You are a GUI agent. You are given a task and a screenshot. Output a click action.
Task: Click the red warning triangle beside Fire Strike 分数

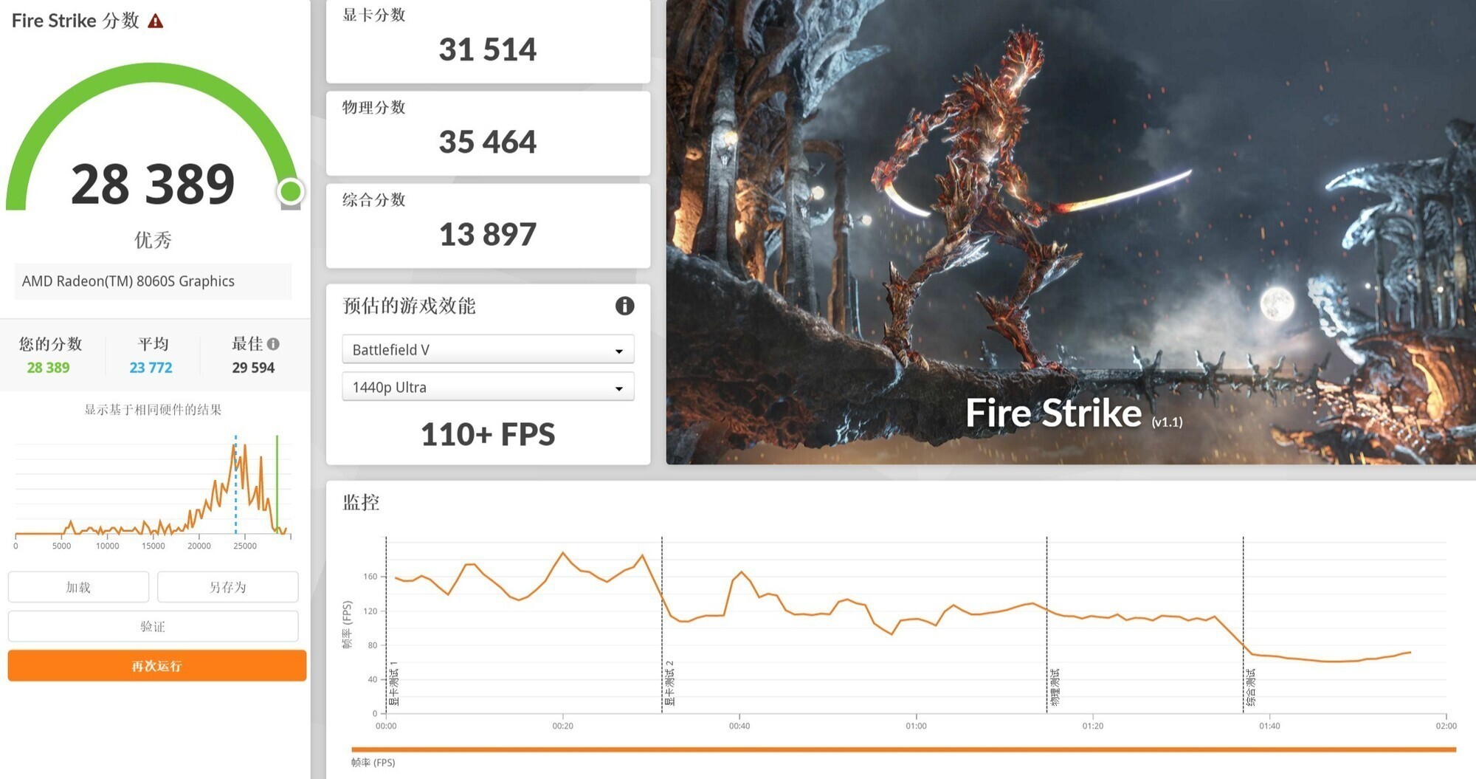click(x=155, y=21)
